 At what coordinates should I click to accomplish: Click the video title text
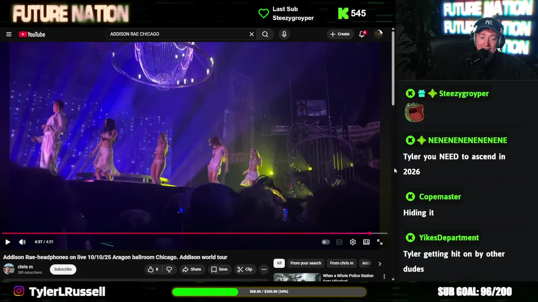pos(115,257)
